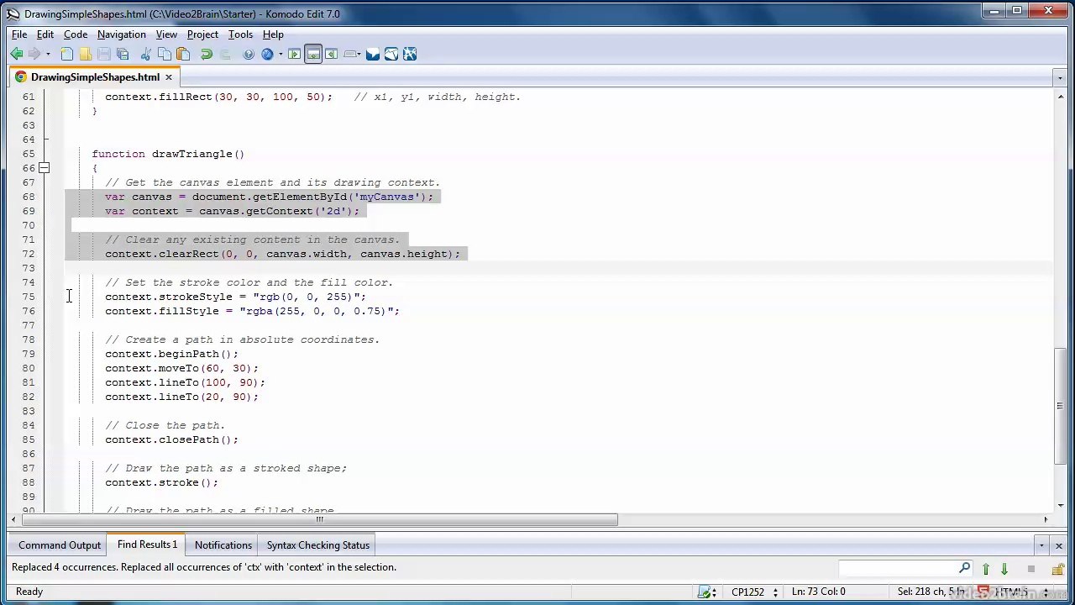Open a file with the folder icon
This screenshot has height=605, width=1075.
pyautogui.click(x=86, y=54)
